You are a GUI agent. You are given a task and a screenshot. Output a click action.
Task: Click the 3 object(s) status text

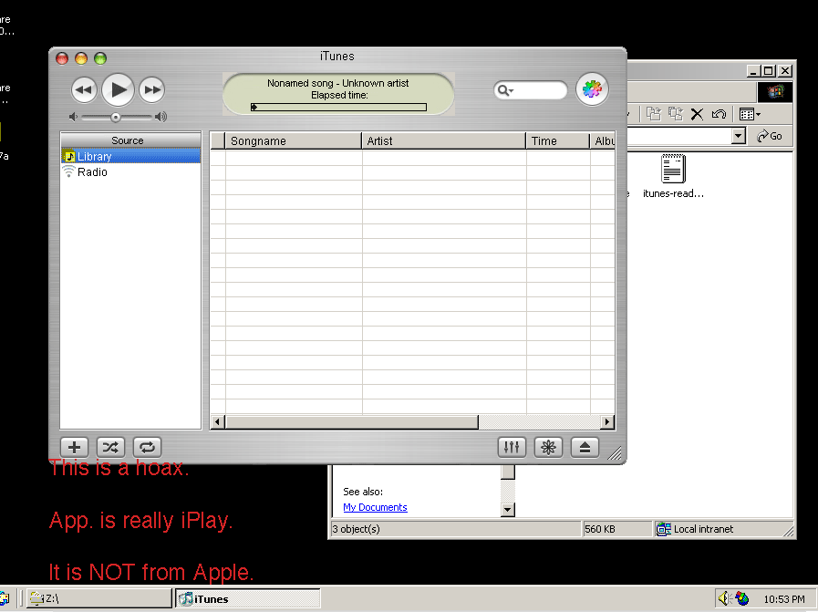point(357,529)
